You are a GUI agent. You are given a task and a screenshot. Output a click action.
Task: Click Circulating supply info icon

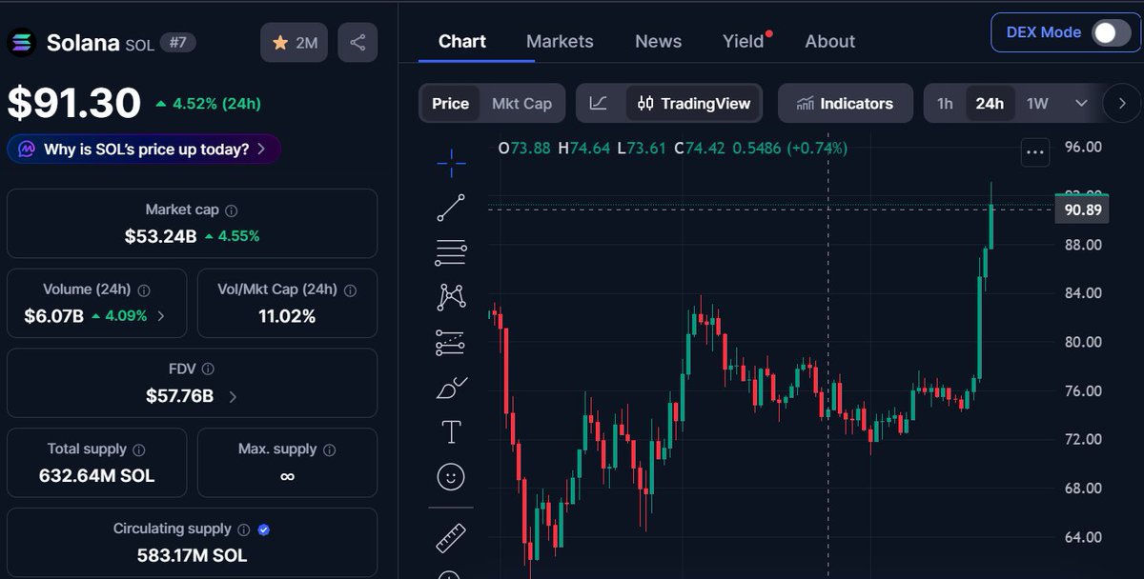pos(244,529)
